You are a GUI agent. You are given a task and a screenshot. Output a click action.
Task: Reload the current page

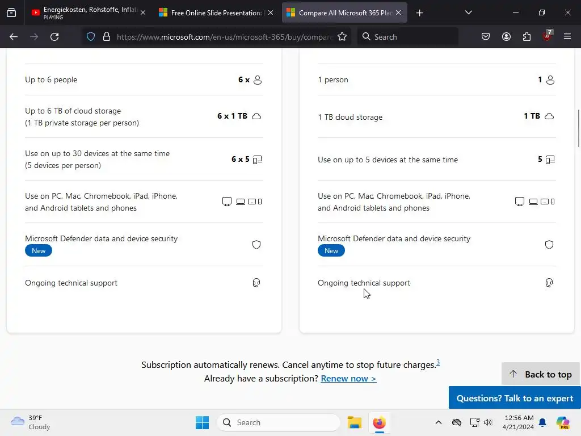tap(54, 37)
